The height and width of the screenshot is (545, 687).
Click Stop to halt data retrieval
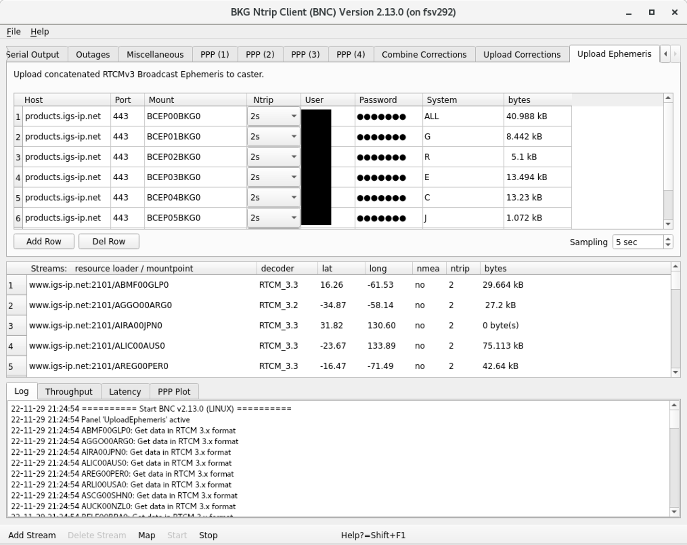point(208,535)
